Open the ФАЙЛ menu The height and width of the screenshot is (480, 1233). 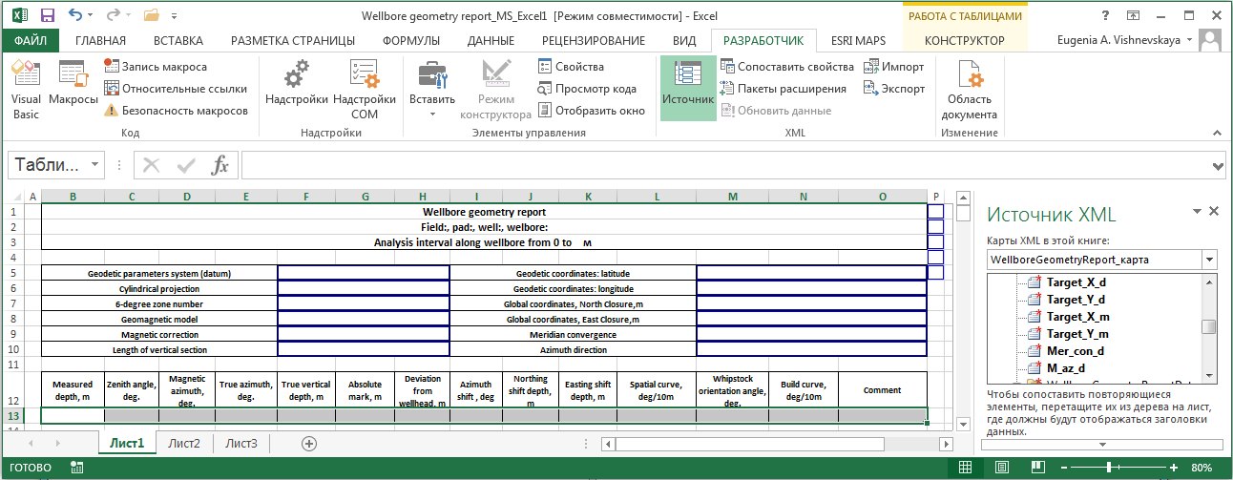[x=31, y=40]
